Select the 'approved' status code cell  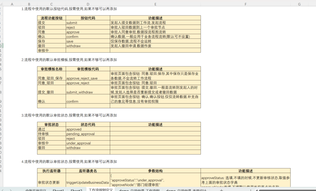[88, 129]
